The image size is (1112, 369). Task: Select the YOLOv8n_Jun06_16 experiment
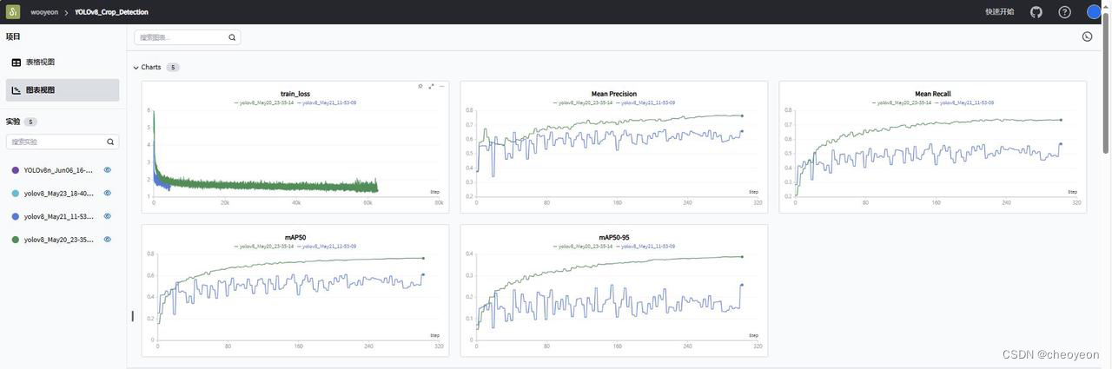point(58,170)
